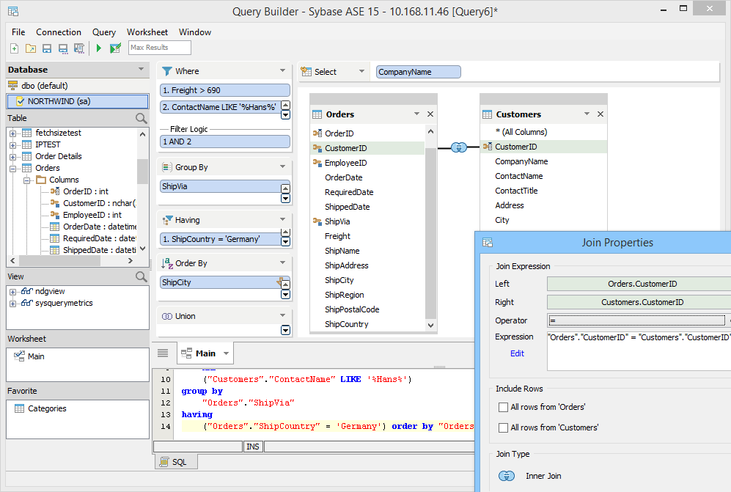
Task: Expand the ndgview view node
Action: [12, 292]
